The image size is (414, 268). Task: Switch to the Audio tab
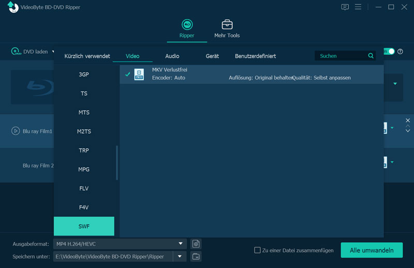point(172,56)
